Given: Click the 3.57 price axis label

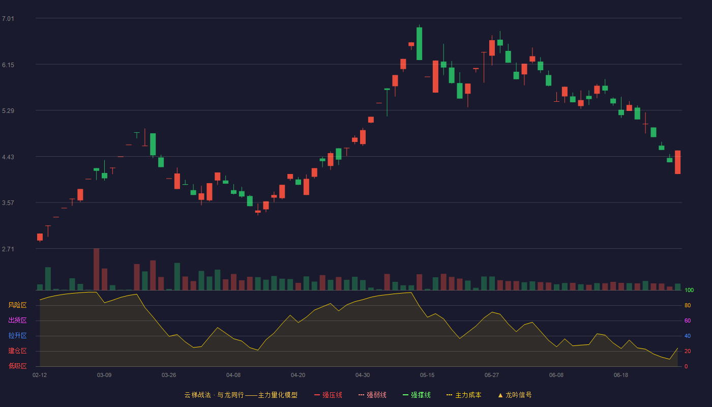Looking at the screenshot, I should tap(8, 203).
